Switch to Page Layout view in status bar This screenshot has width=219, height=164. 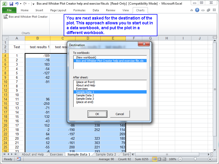pyautogui.click(x=159, y=159)
